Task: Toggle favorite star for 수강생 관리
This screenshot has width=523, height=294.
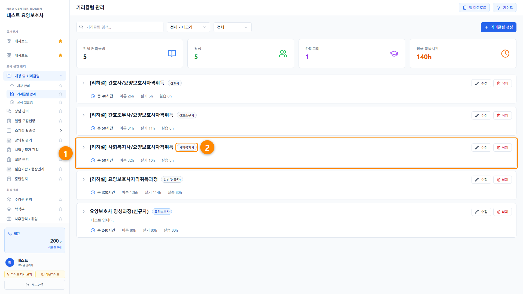Action: [x=60, y=200]
